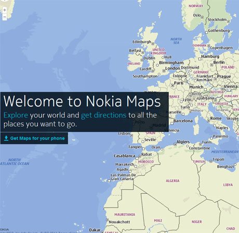
Task: Click the Welcome to Nokia Maps heading
Action: [82, 101]
